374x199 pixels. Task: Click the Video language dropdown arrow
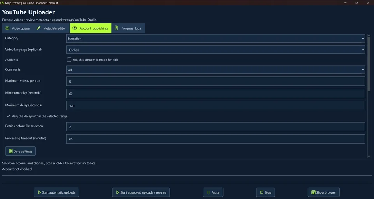[363, 50]
